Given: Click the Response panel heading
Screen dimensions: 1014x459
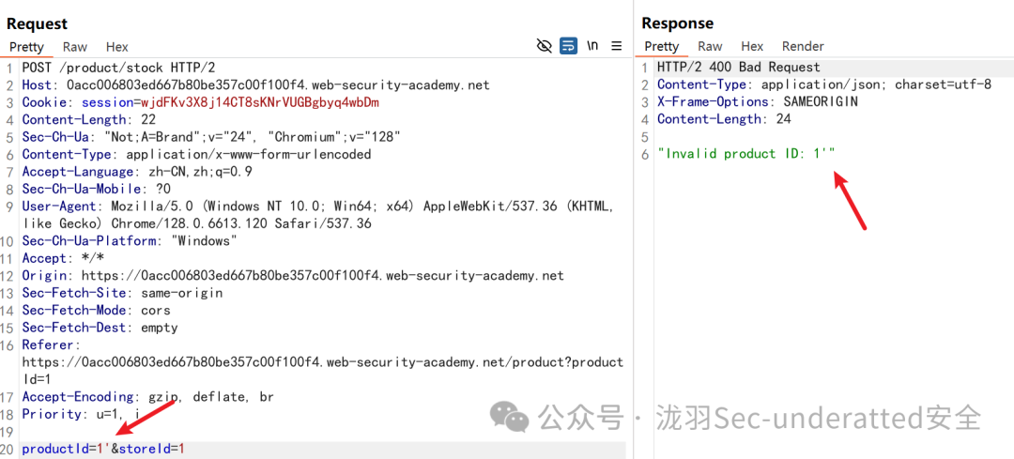Looking at the screenshot, I should point(678,23).
